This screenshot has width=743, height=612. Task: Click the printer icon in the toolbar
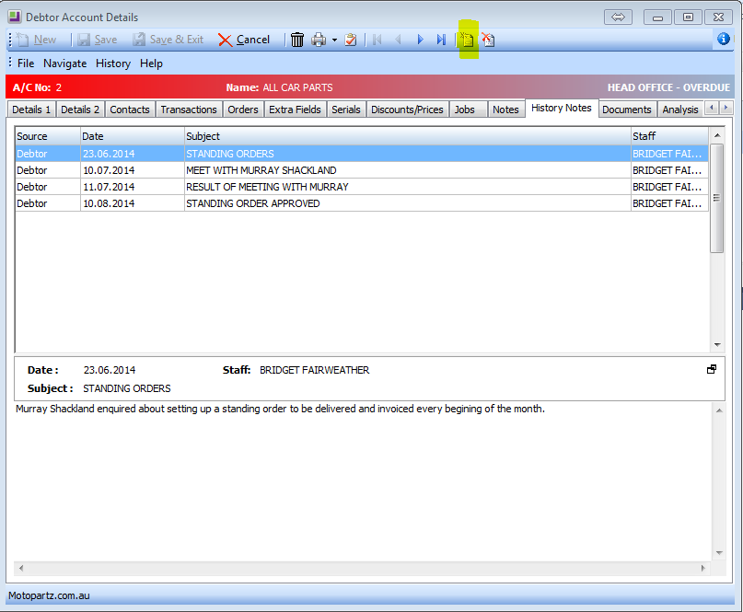[x=319, y=40]
